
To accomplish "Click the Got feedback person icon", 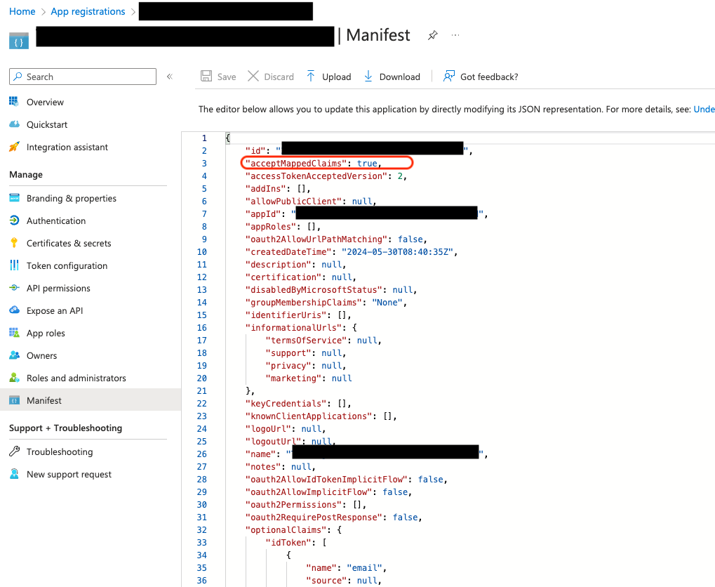I will [449, 77].
